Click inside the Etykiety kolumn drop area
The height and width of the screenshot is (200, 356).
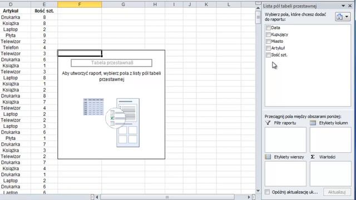coord(330,139)
